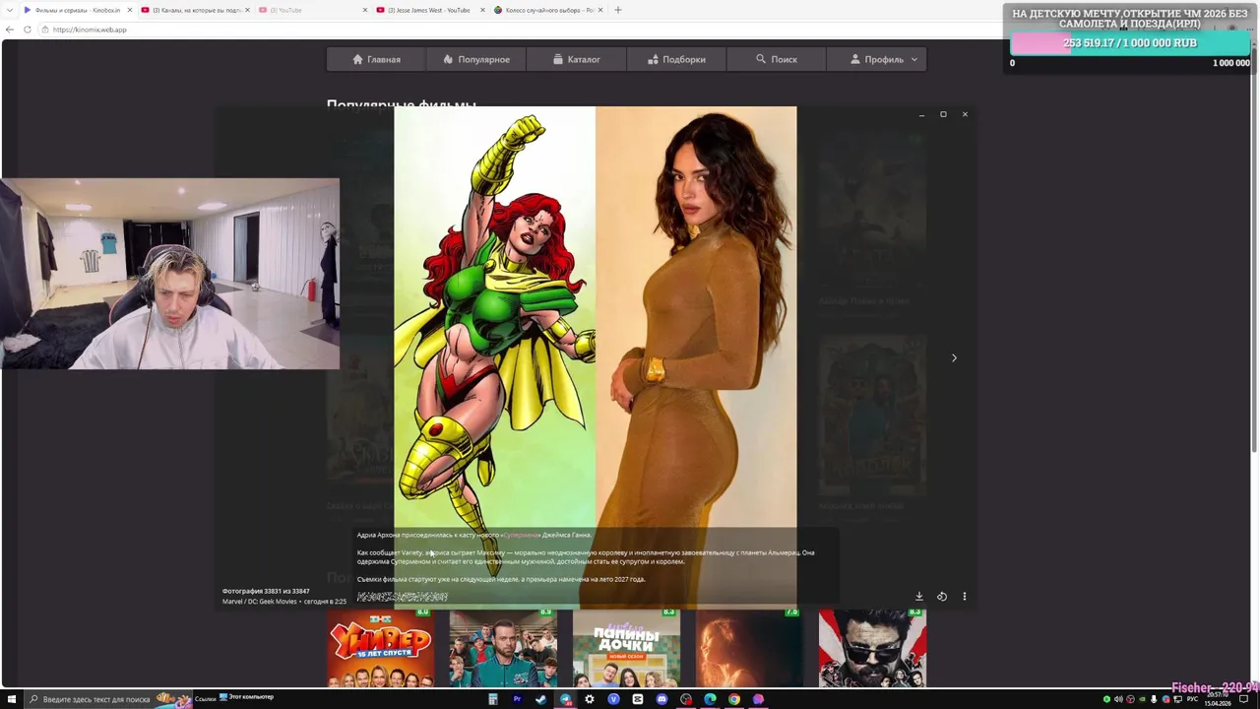Image resolution: width=1260 pixels, height=709 pixels.
Task: Download the photo via download icon
Action: coord(919,596)
